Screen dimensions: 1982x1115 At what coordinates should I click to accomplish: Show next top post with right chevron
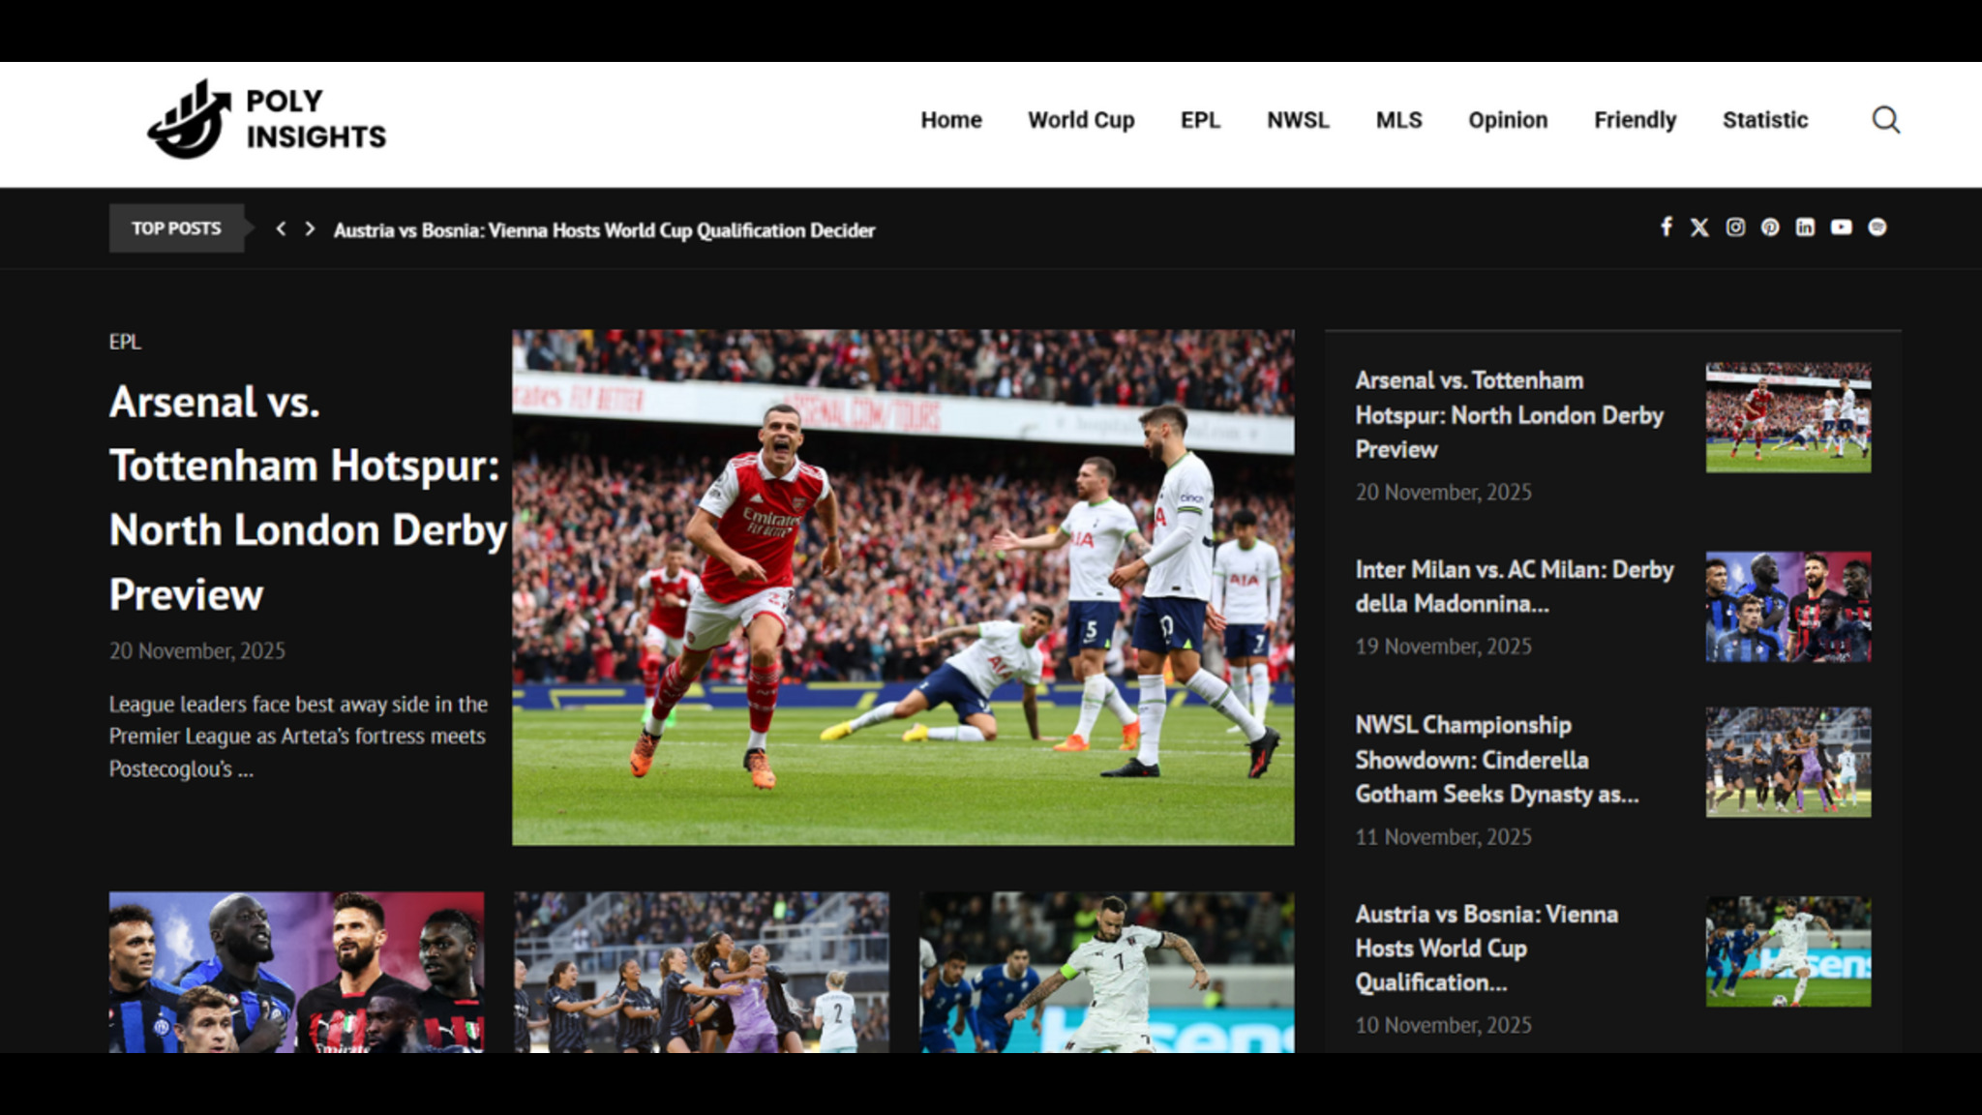tap(310, 228)
